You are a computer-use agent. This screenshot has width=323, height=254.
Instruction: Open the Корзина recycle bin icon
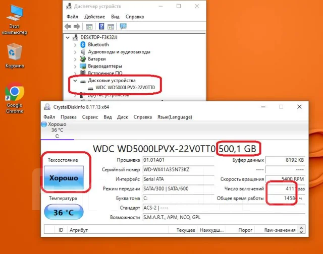pos(15,55)
